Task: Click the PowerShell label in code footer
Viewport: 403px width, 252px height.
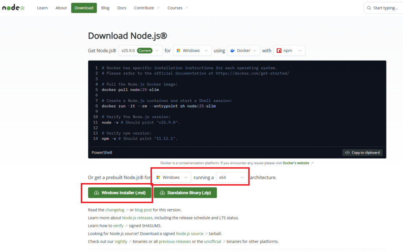Action: (102, 152)
